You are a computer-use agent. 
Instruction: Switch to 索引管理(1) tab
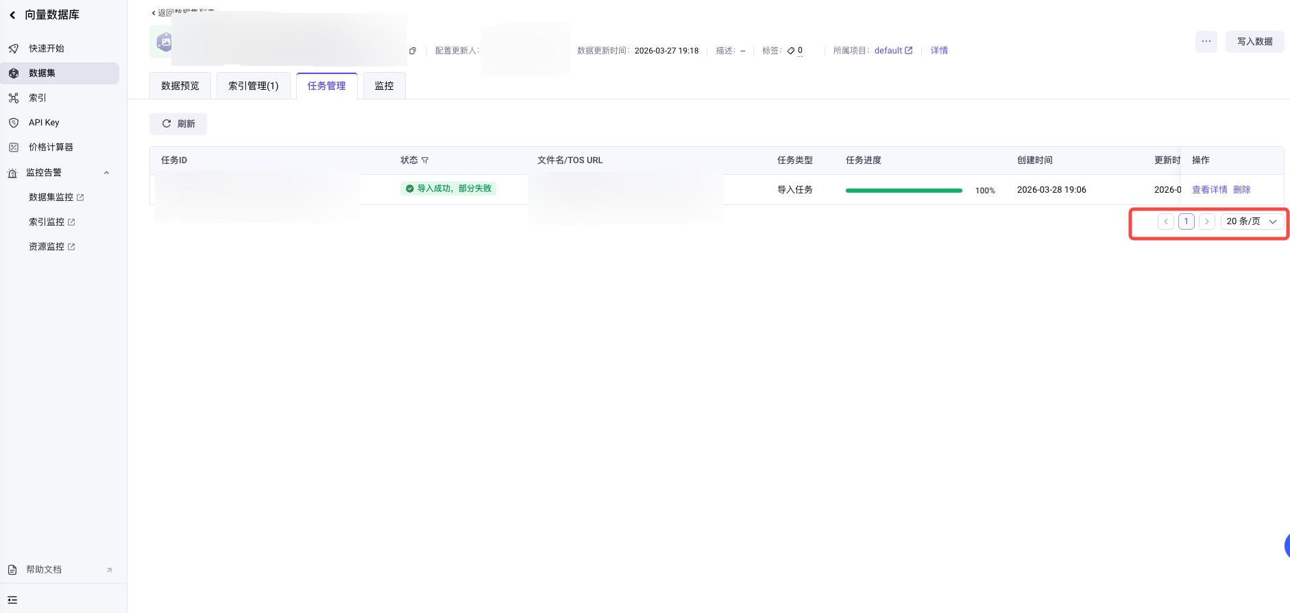tap(254, 86)
